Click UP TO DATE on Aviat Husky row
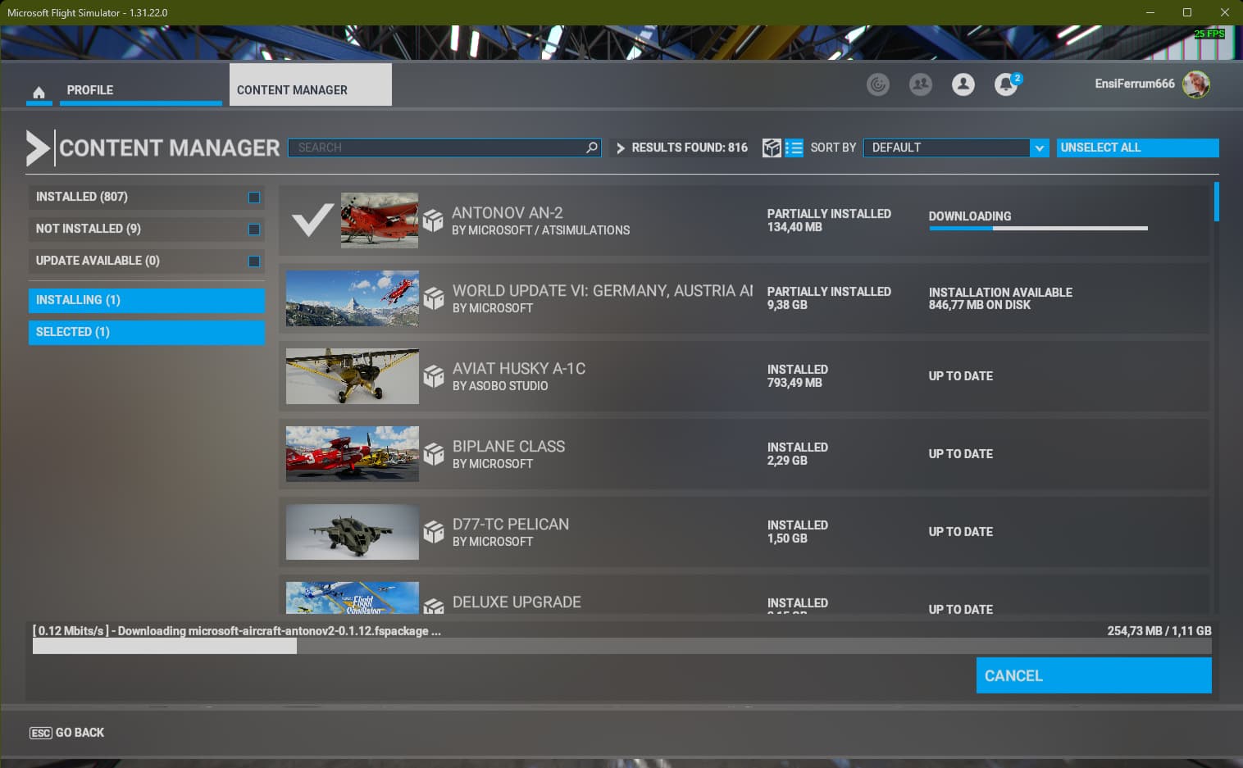The width and height of the screenshot is (1243, 768). [961, 376]
